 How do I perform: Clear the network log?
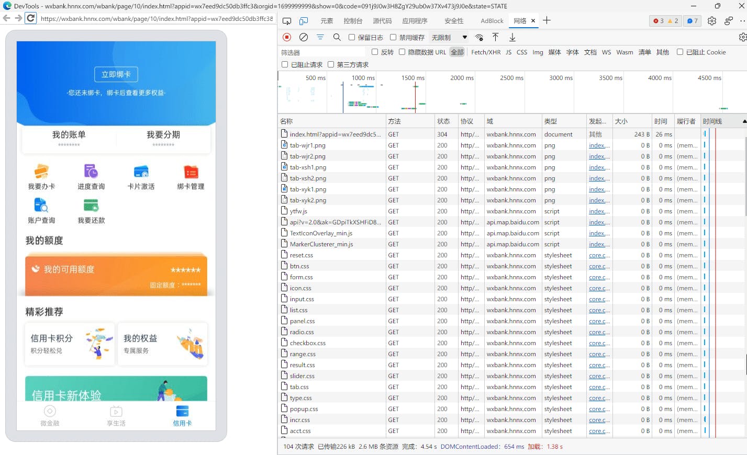304,37
